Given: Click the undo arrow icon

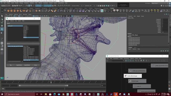Looking at the screenshot, I should coord(19,6).
